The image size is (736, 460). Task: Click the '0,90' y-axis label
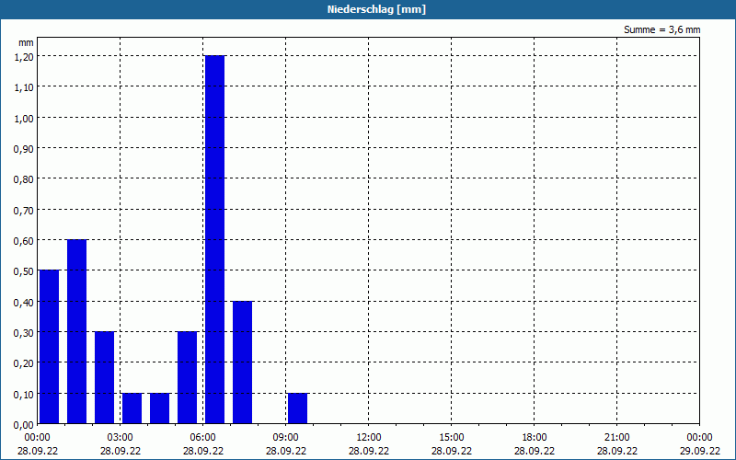pyautogui.click(x=24, y=149)
